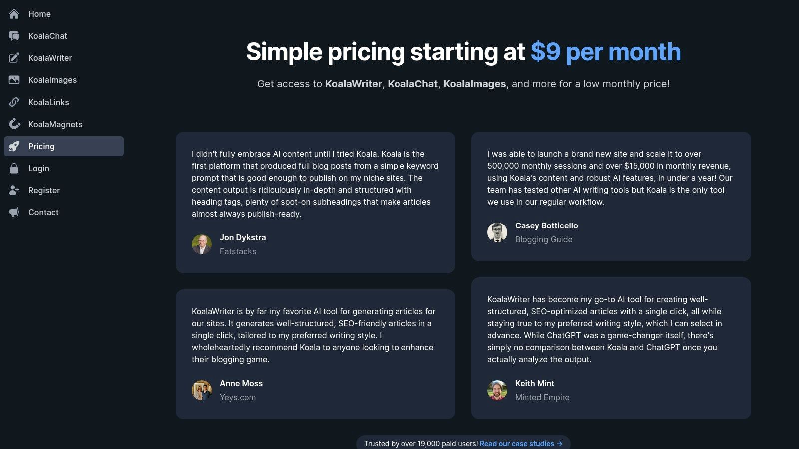Click the Home house icon

14,14
